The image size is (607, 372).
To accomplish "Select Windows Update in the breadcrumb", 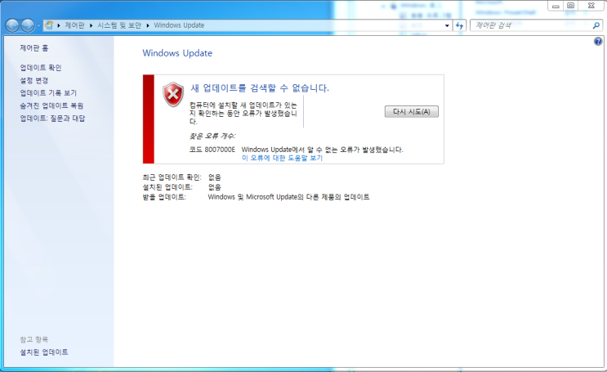I will (179, 25).
